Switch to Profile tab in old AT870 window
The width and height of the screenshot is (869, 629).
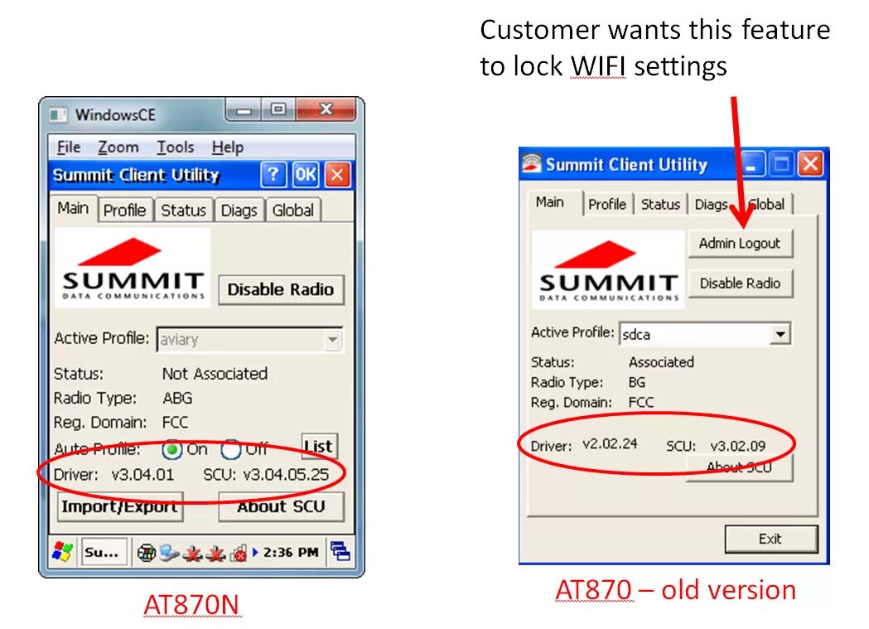pos(607,205)
